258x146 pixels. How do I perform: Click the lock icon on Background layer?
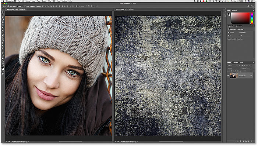(x=251, y=76)
